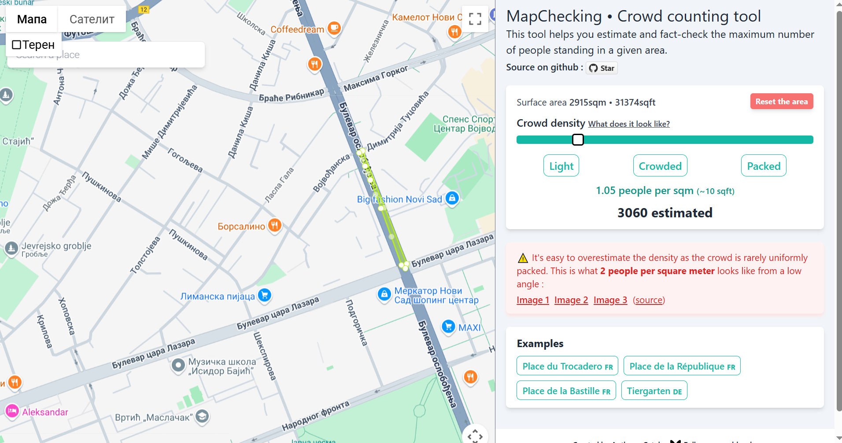Open the map camera controls icon
This screenshot has width=842, height=443.
click(x=475, y=436)
